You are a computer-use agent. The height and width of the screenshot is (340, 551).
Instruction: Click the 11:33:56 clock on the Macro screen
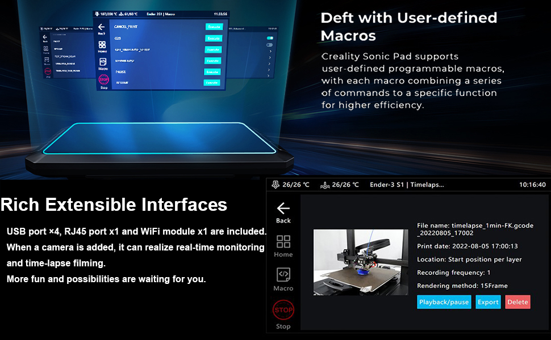point(220,14)
